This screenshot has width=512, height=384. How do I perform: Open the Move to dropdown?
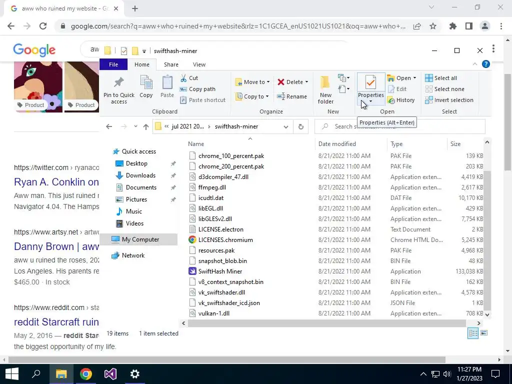pos(252,82)
